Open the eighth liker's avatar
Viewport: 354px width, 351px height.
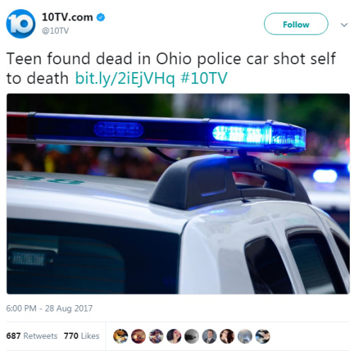(x=245, y=336)
